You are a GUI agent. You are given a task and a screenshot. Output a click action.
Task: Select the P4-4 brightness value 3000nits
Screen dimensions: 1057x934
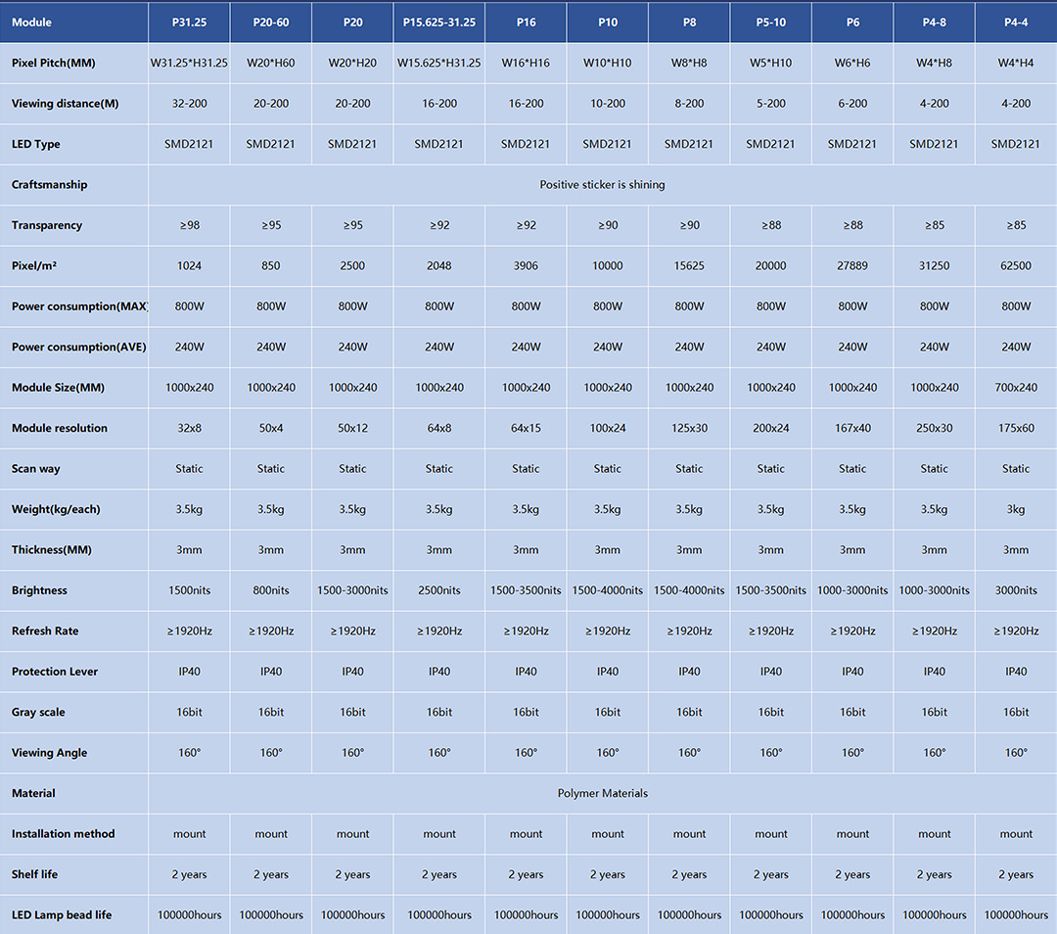[x=1016, y=590]
